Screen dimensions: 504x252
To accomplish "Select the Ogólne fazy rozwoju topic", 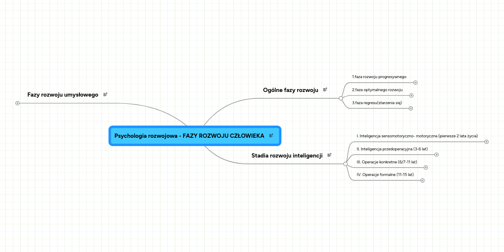I will [x=291, y=90].
